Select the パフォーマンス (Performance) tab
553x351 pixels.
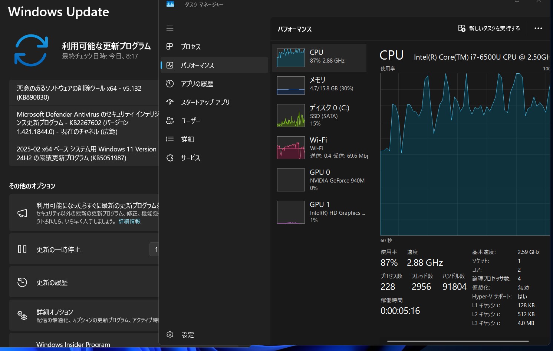tap(197, 65)
